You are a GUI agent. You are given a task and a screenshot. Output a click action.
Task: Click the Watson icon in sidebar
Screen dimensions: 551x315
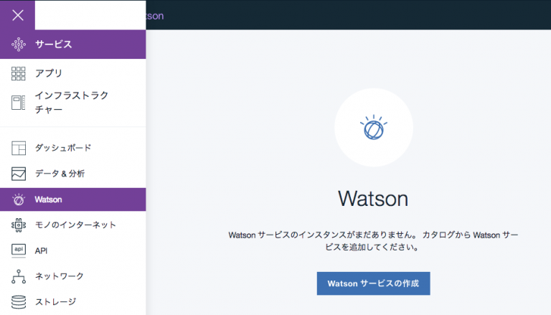tap(19, 199)
